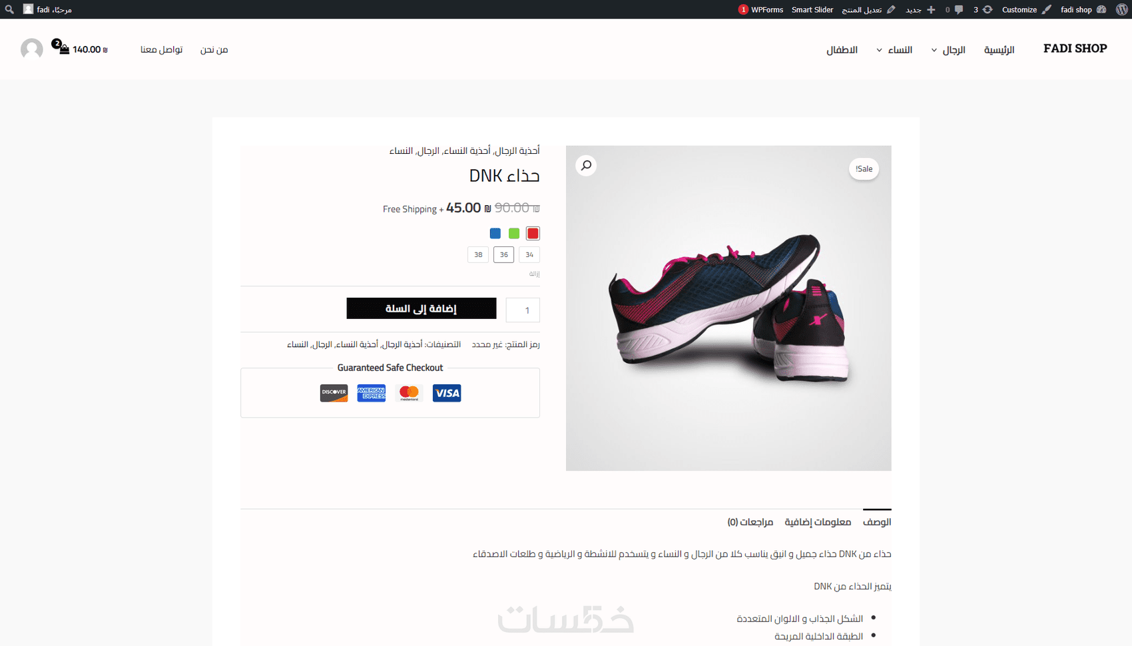
Task: Open the shopping cart icon
Action: [x=64, y=49]
